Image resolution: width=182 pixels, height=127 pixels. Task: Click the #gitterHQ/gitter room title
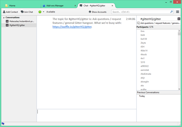(x=151, y=19)
